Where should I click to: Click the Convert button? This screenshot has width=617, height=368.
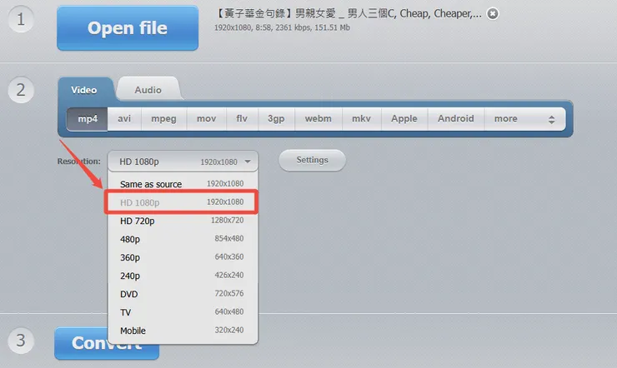tap(106, 343)
